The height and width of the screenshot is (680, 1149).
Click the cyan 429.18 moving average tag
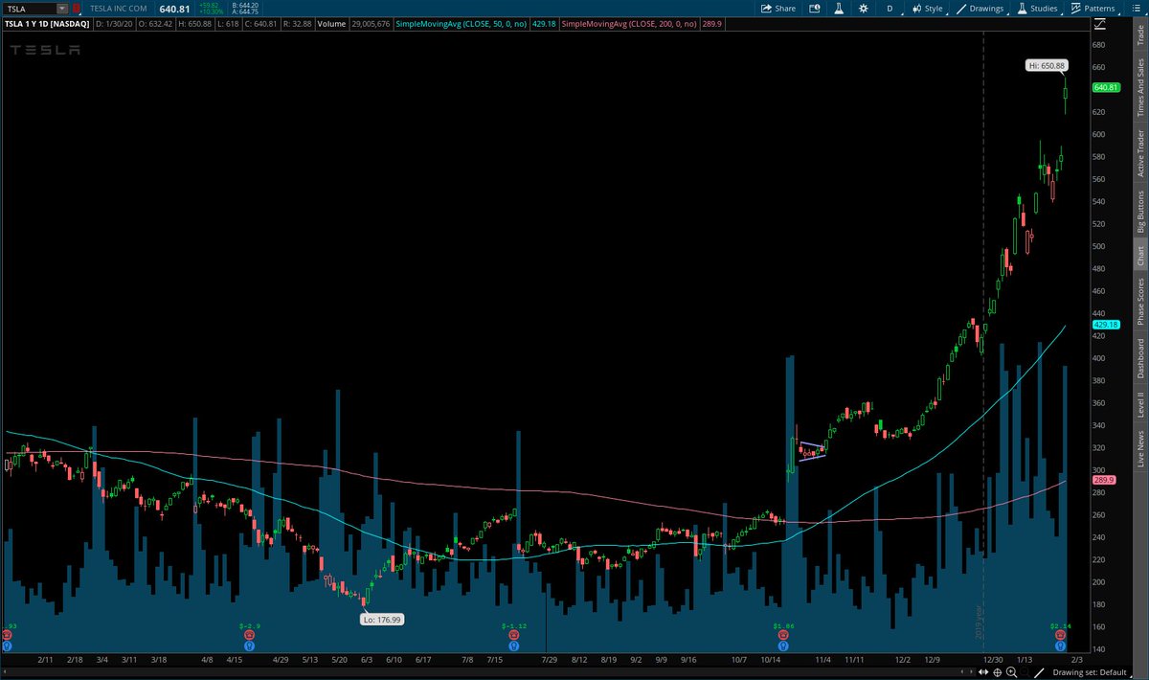coord(1106,325)
